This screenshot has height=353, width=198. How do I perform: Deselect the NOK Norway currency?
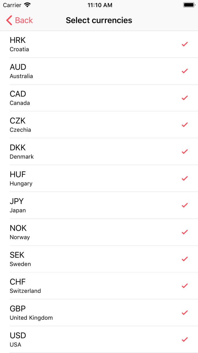click(x=99, y=232)
